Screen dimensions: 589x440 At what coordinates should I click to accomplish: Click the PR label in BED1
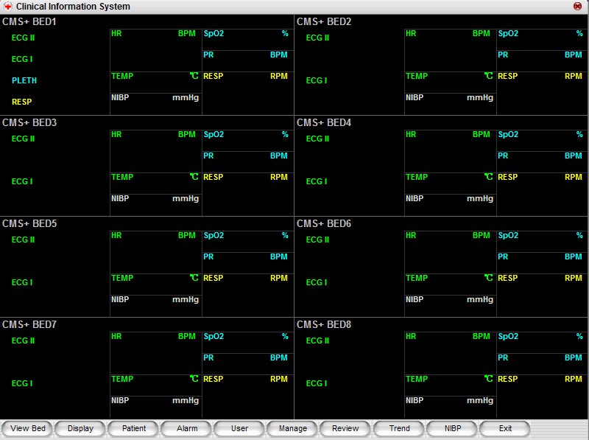point(208,55)
